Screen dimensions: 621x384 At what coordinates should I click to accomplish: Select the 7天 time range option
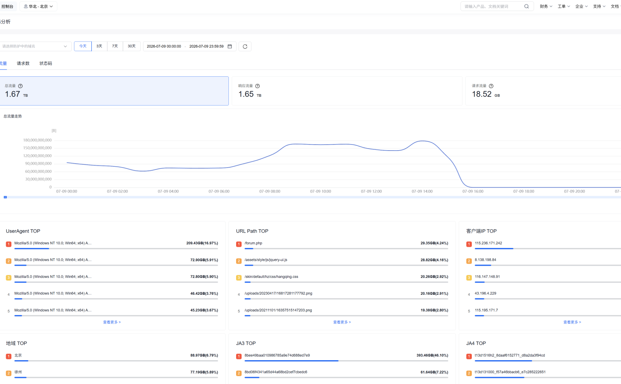click(115, 46)
